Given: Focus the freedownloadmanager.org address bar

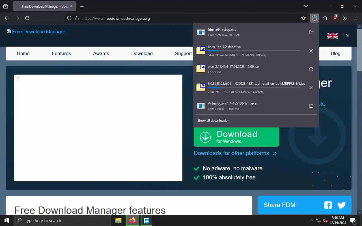Looking at the screenshot, I should click(x=187, y=18).
